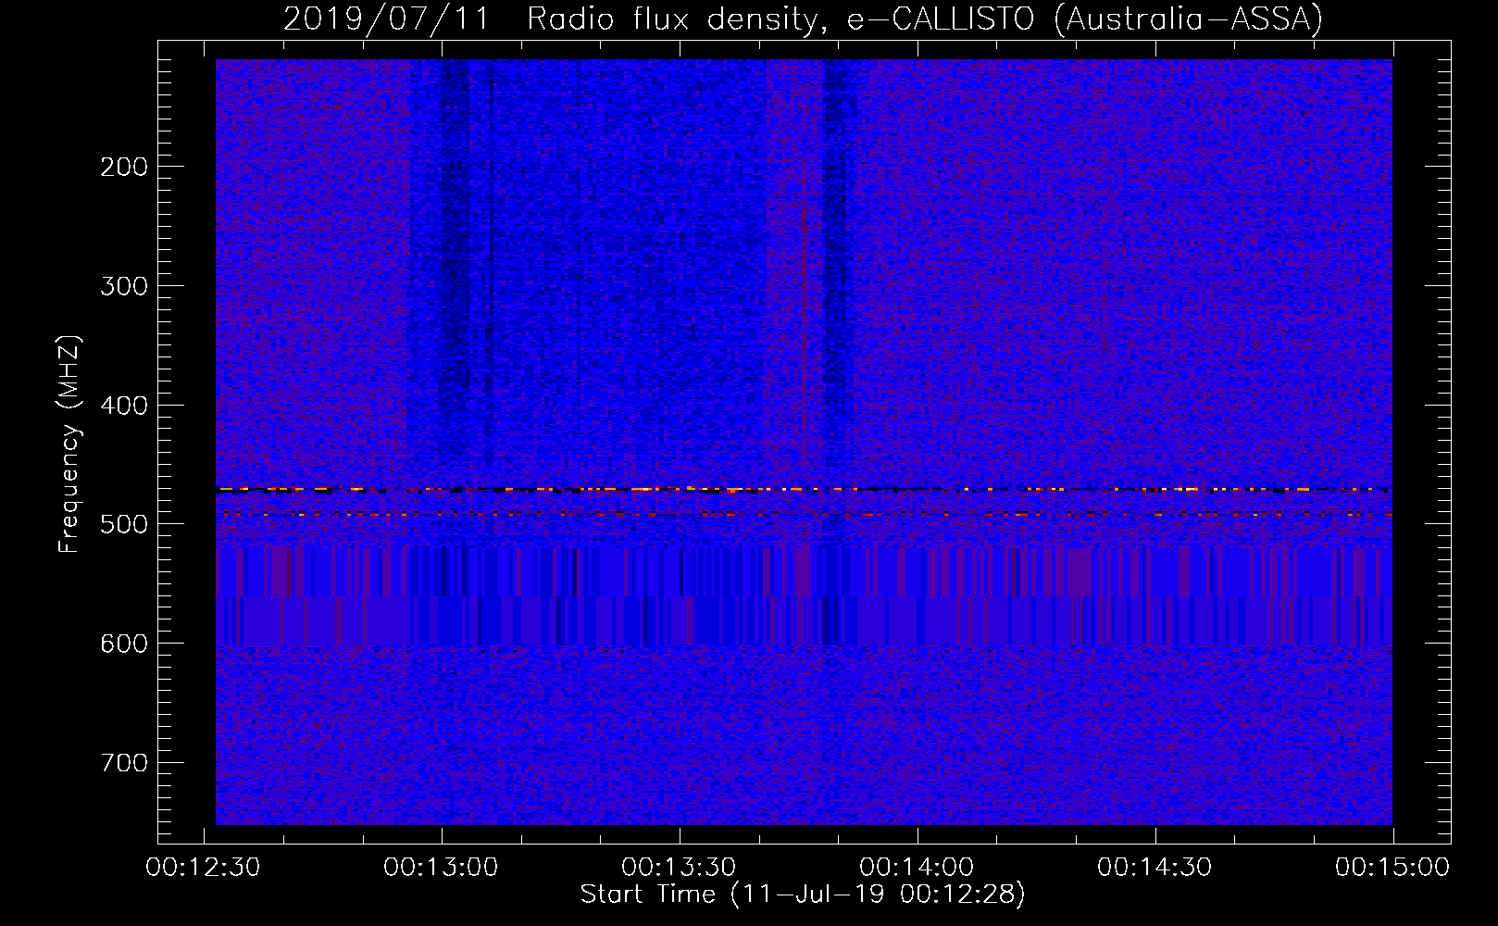Select the 300 frequency tick label

124,286
